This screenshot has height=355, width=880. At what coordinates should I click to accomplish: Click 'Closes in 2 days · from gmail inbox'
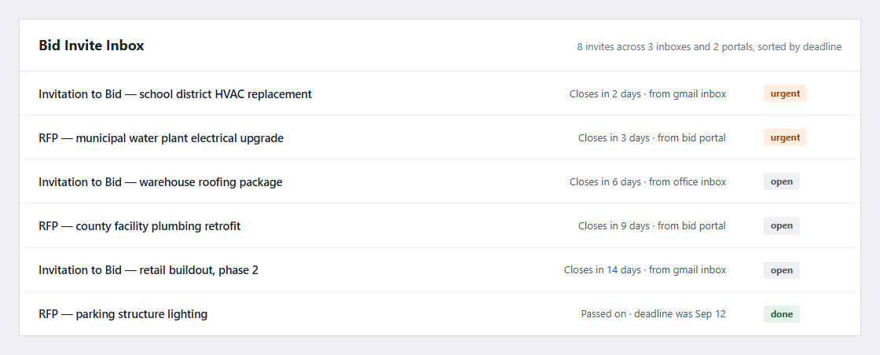coord(647,94)
